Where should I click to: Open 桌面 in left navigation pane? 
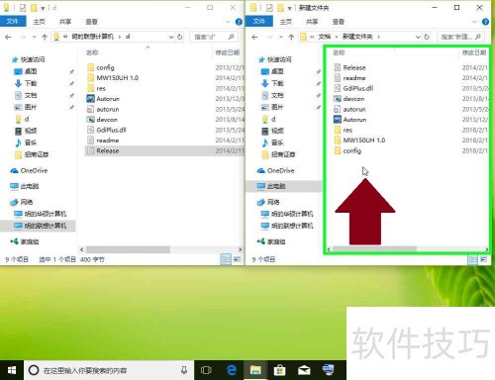(31, 71)
